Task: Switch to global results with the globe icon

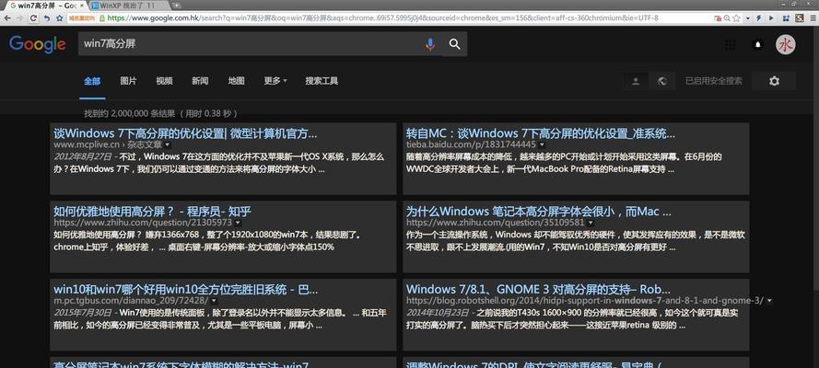Action: (x=662, y=81)
